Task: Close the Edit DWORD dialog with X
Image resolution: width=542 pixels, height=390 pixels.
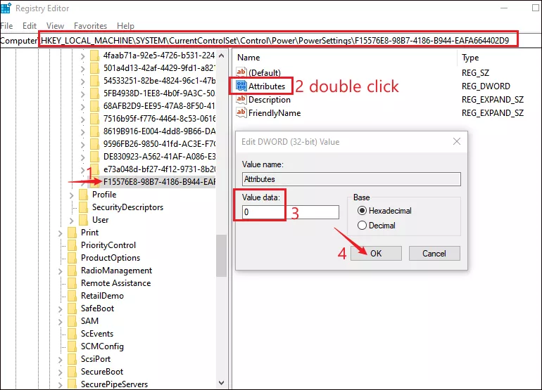Action: (x=457, y=141)
